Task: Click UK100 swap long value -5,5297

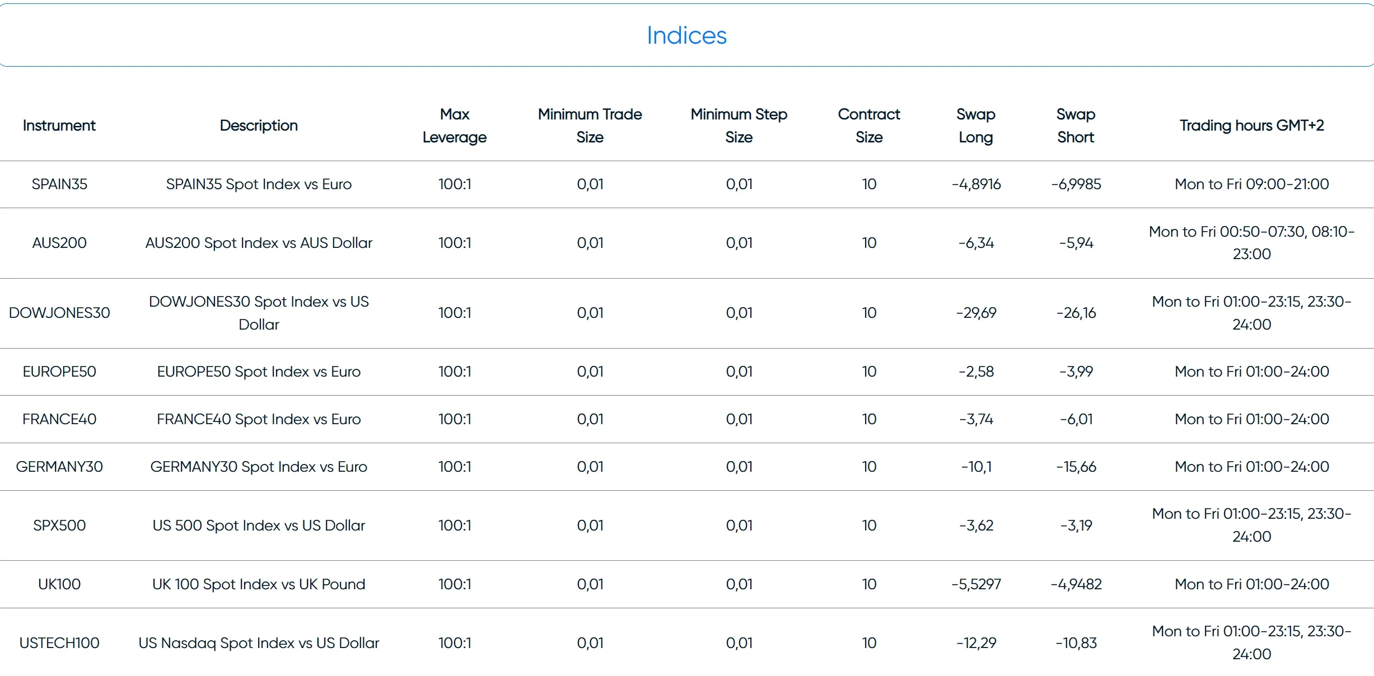Action: pos(976,584)
